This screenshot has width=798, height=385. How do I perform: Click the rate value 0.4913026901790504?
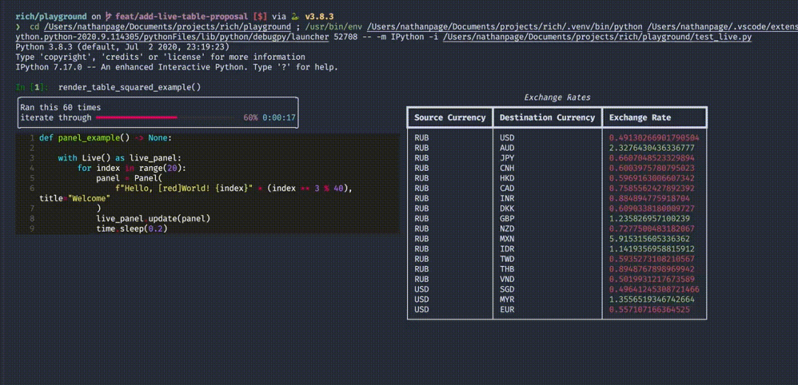[x=654, y=137]
